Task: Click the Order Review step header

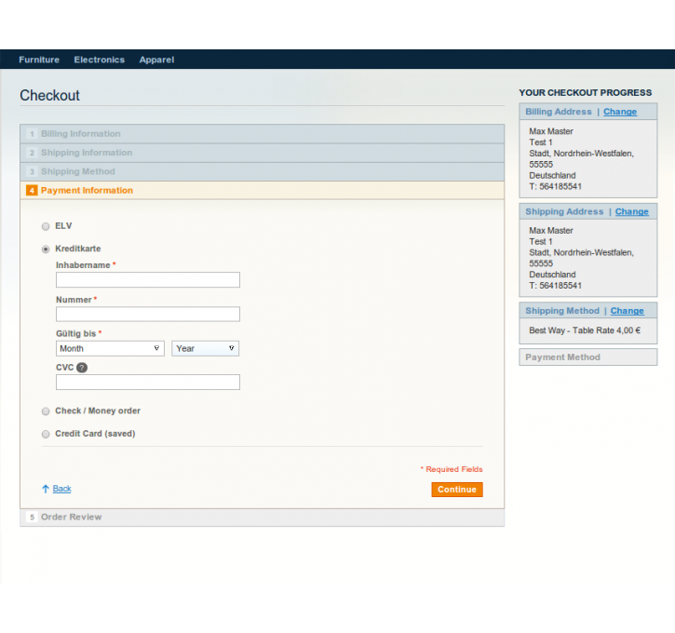Action: (263, 518)
